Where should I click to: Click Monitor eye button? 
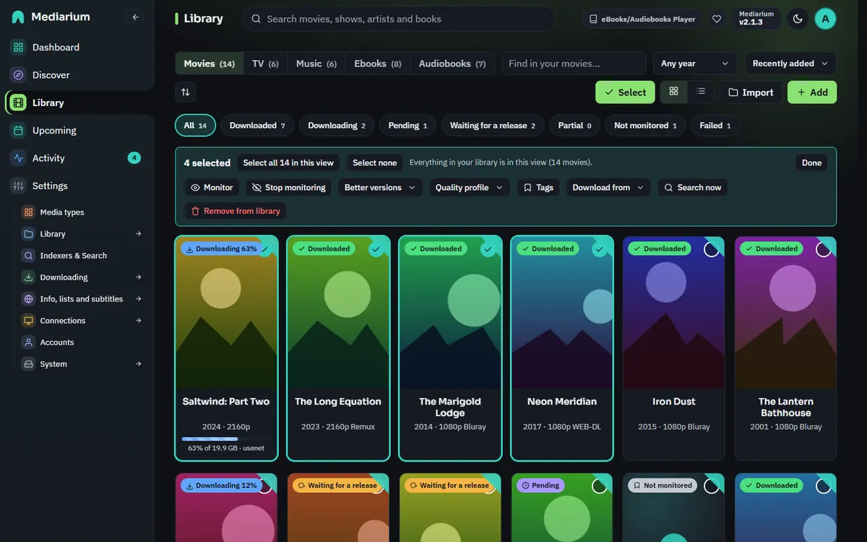tap(212, 187)
